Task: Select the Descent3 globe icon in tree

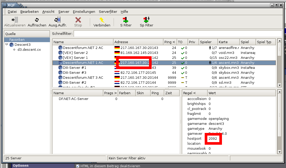Action: pos(12,45)
